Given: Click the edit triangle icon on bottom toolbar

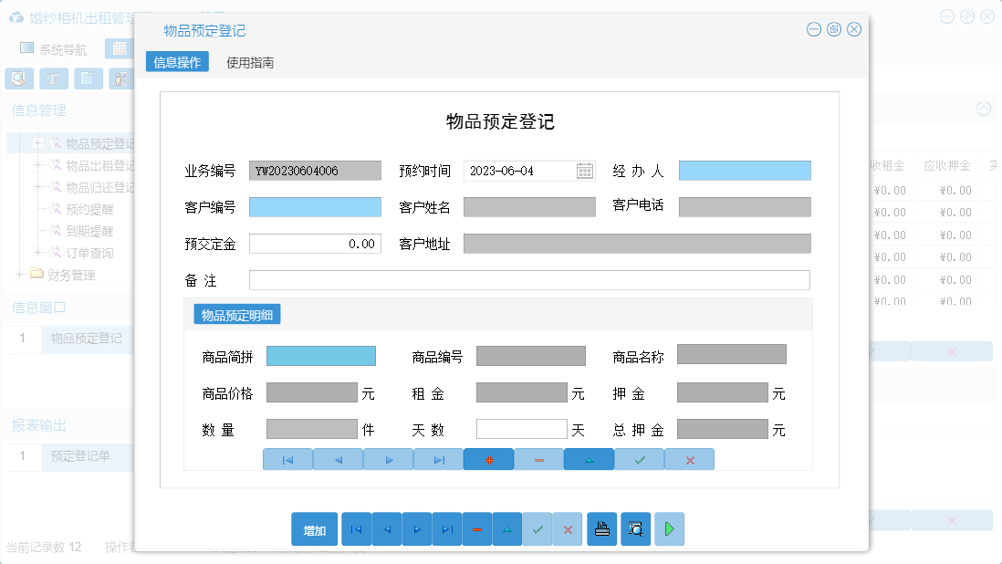Looking at the screenshot, I should coord(506,528).
